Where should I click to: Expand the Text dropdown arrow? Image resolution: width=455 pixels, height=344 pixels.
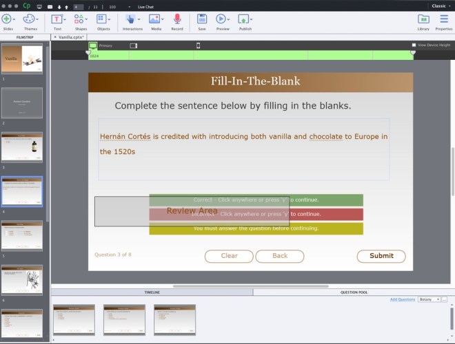tap(65, 19)
